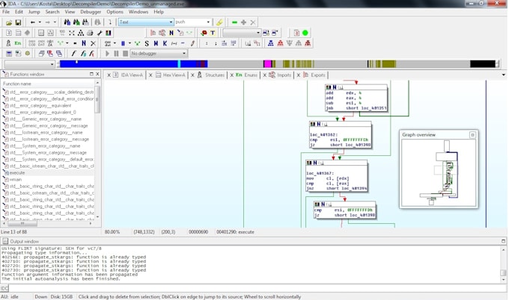Click the string literal S icon
Image resolution: width=509 pixels, height=300 pixels.
click(147, 43)
